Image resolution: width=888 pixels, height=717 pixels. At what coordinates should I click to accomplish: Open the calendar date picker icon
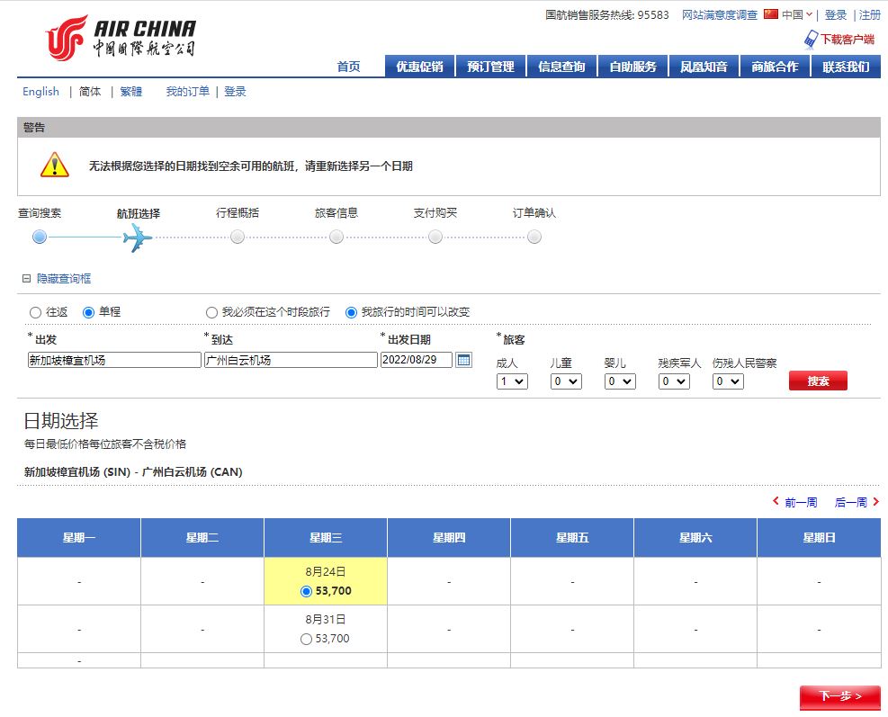tap(463, 360)
